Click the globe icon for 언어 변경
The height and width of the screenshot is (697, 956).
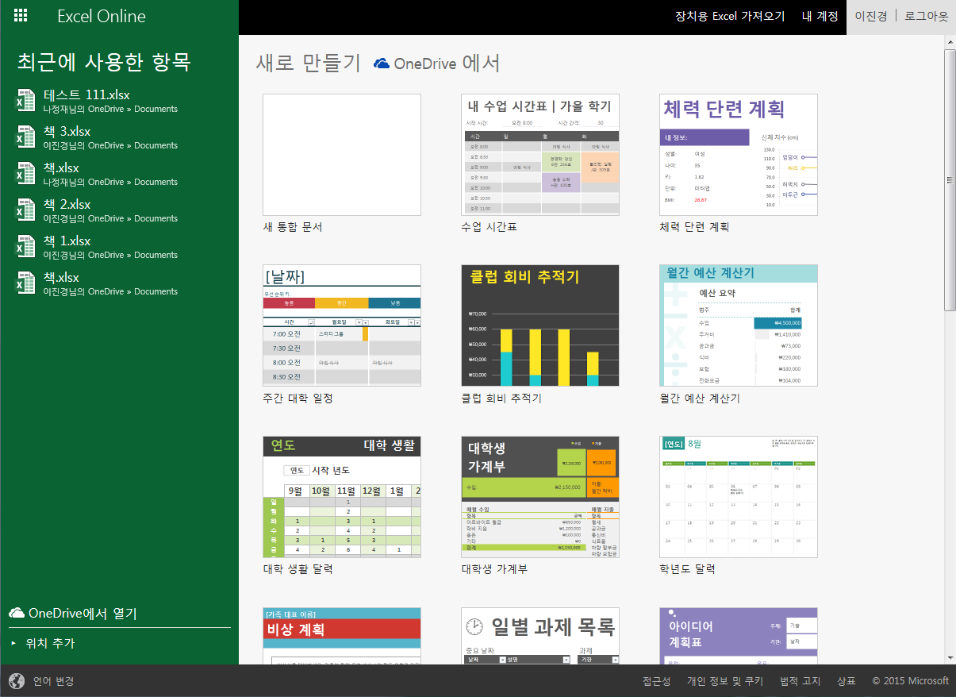17,681
